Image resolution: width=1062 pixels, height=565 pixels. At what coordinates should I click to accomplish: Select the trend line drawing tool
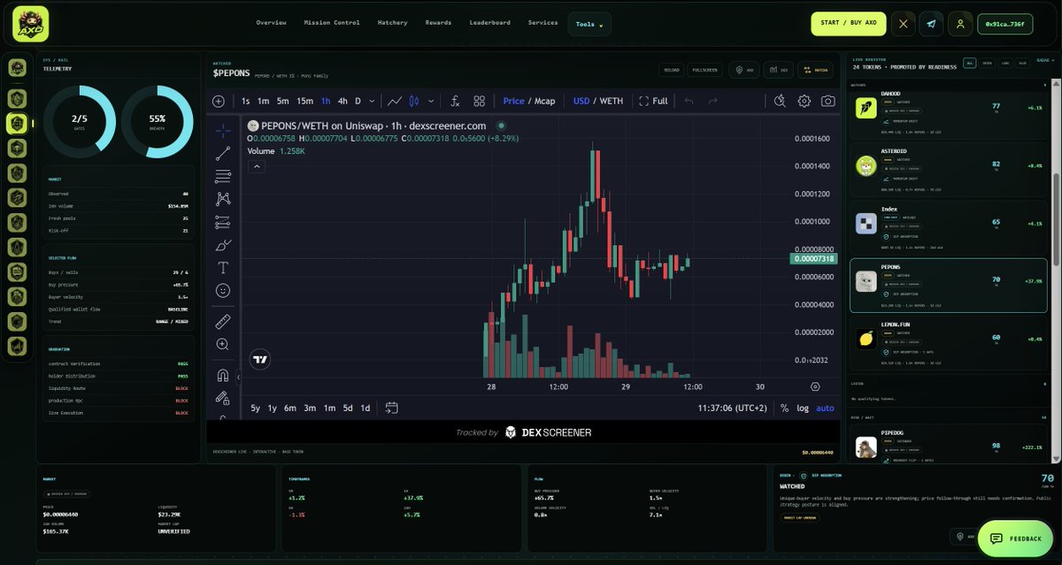pyautogui.click(x=222, y=153)
